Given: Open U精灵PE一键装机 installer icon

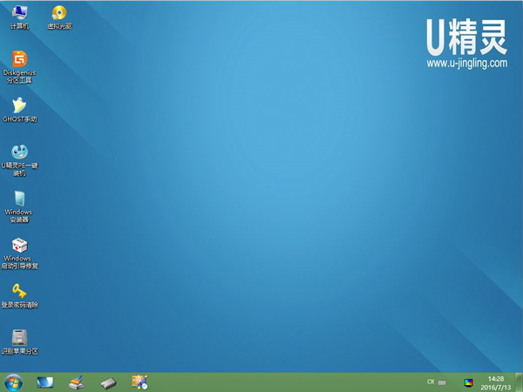Looking at the screenshot, I should point(20,160).
